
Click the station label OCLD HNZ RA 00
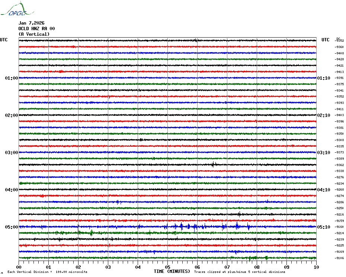[36, 29]
